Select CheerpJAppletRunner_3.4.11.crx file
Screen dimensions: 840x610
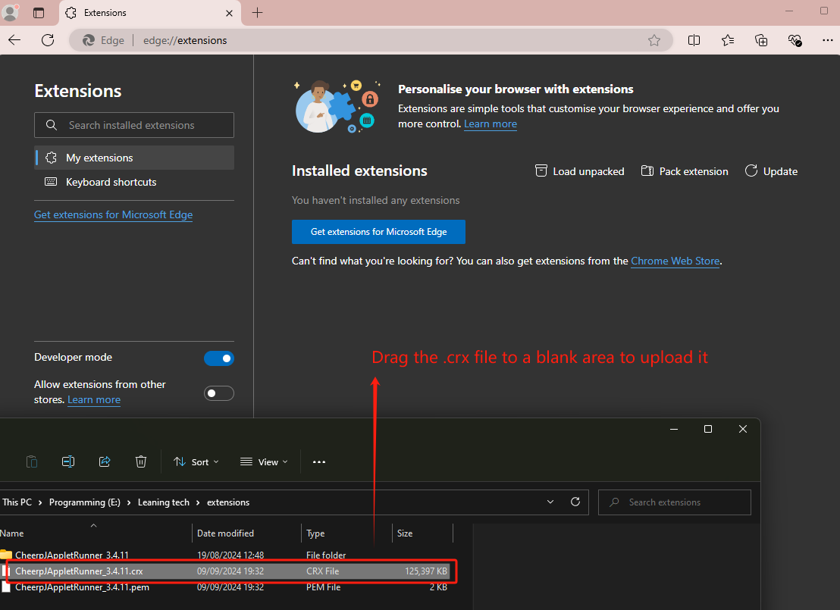79,571
